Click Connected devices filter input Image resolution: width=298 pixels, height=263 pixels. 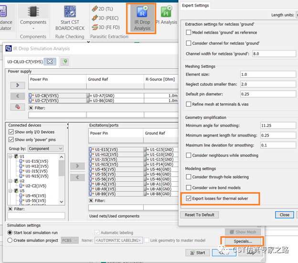tap(36, 216)
